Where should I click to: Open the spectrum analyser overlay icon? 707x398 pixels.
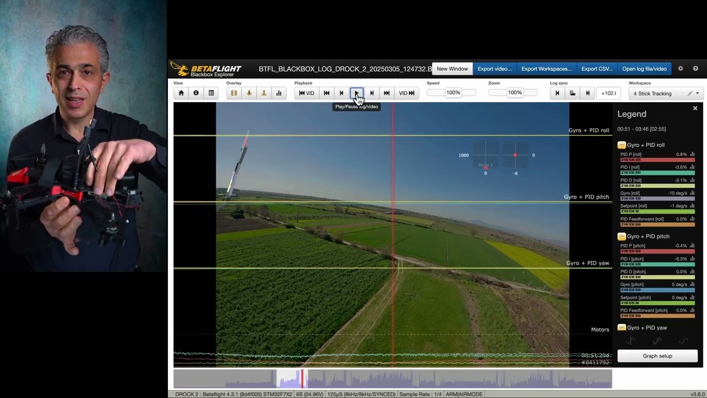pos(279,93)
